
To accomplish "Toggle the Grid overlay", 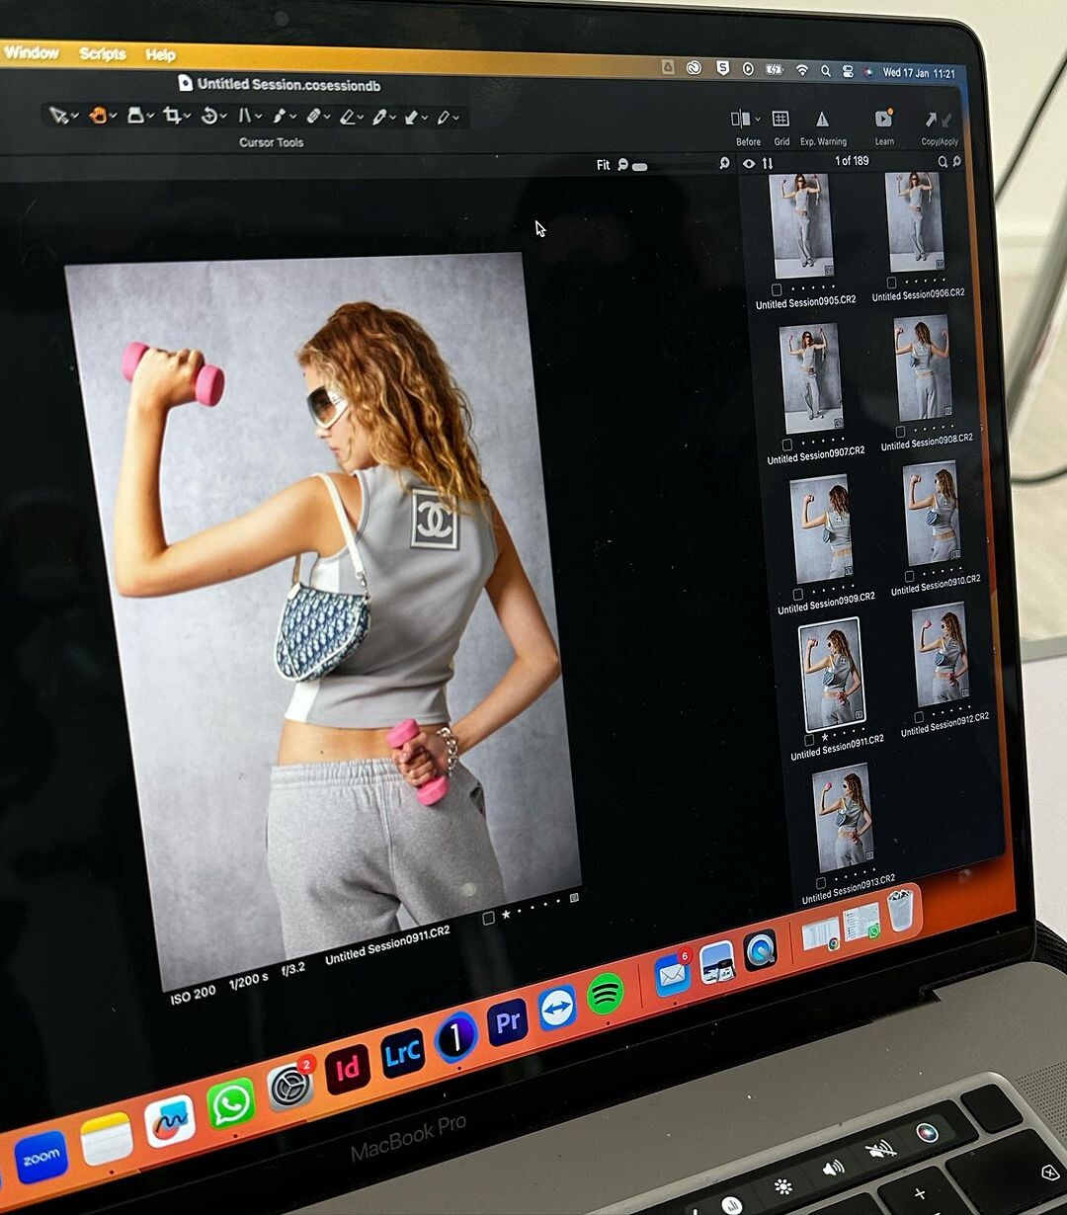I will click(780, 119).
